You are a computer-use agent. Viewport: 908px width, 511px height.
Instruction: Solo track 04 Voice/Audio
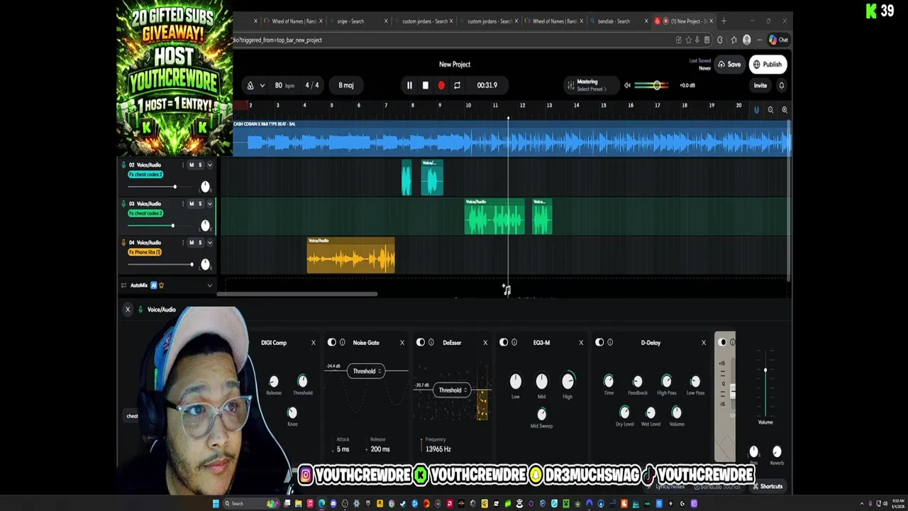point(200,243)
